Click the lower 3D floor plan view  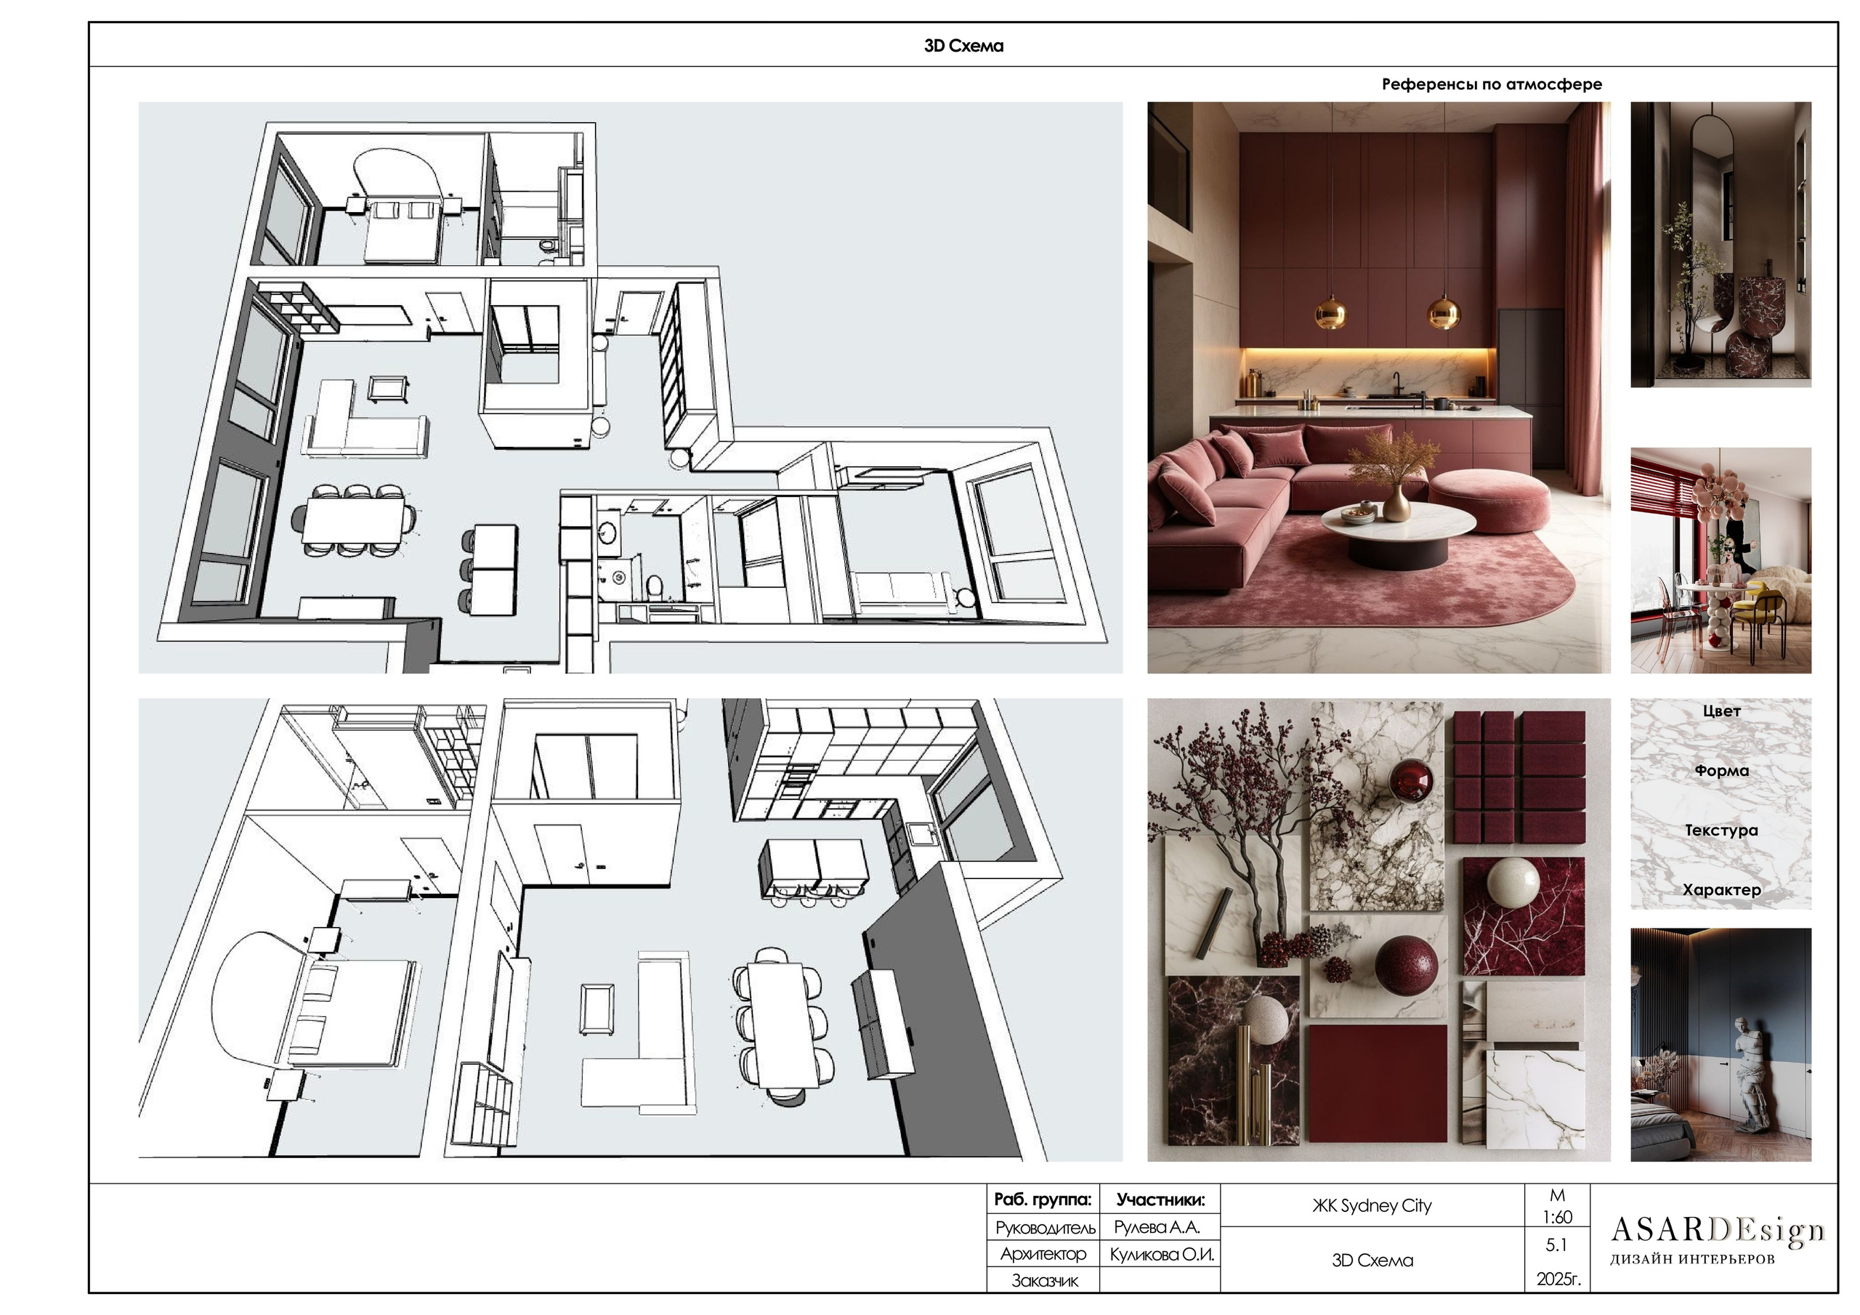tap(630, 929)
